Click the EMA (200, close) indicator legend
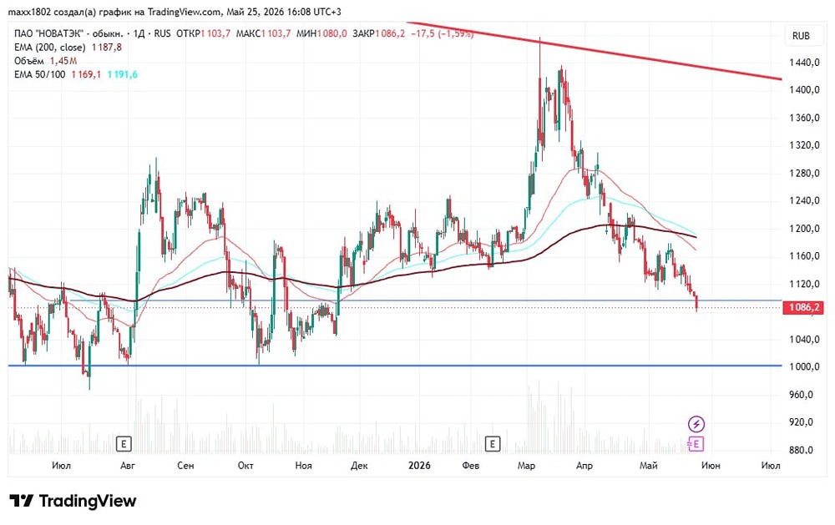The height and width of the screenshot is (525, 835). 49,48
